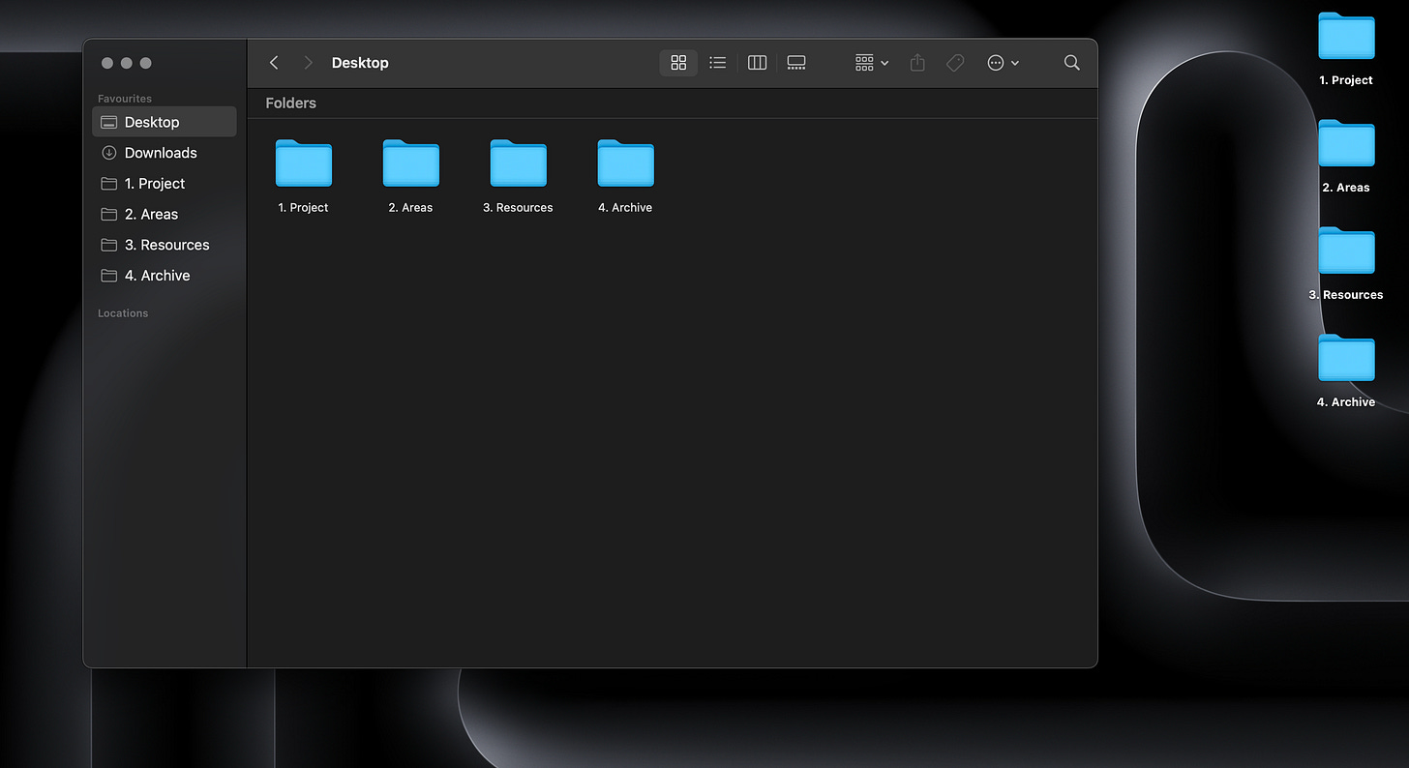Switch to column view
Image resolution: width=1409 pixels, height=768 pixels.
(757, 63)
